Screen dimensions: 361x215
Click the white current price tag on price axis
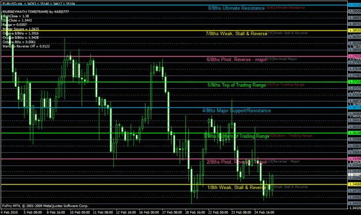[354, 175]
